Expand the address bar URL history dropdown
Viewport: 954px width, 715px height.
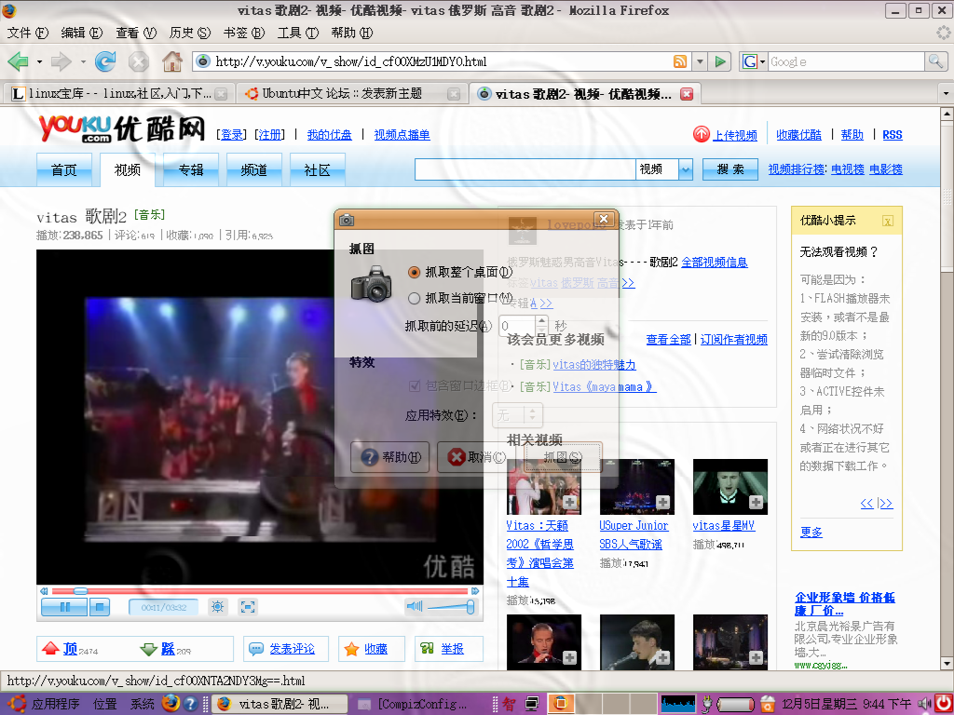[700, 61]
